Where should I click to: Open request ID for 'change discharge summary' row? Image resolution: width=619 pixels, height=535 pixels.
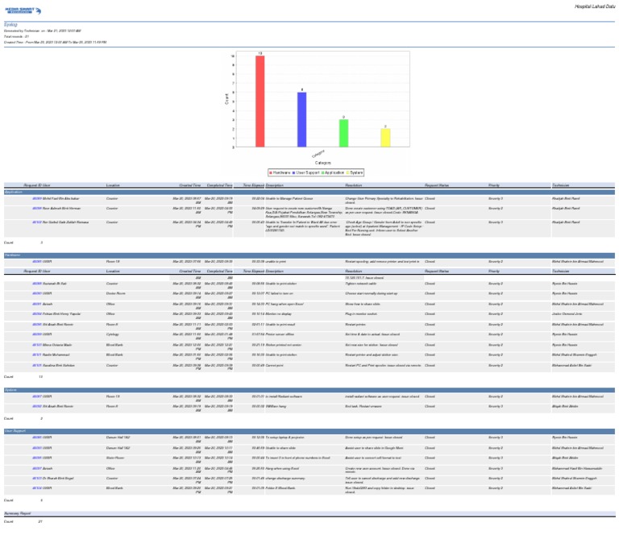(x=37, y=478)
